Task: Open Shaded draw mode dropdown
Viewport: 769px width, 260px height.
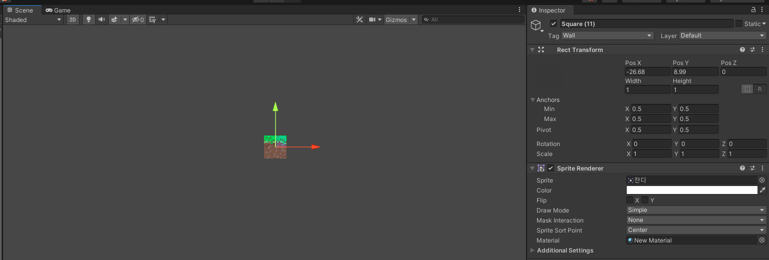Action: (x=33, y=19)
